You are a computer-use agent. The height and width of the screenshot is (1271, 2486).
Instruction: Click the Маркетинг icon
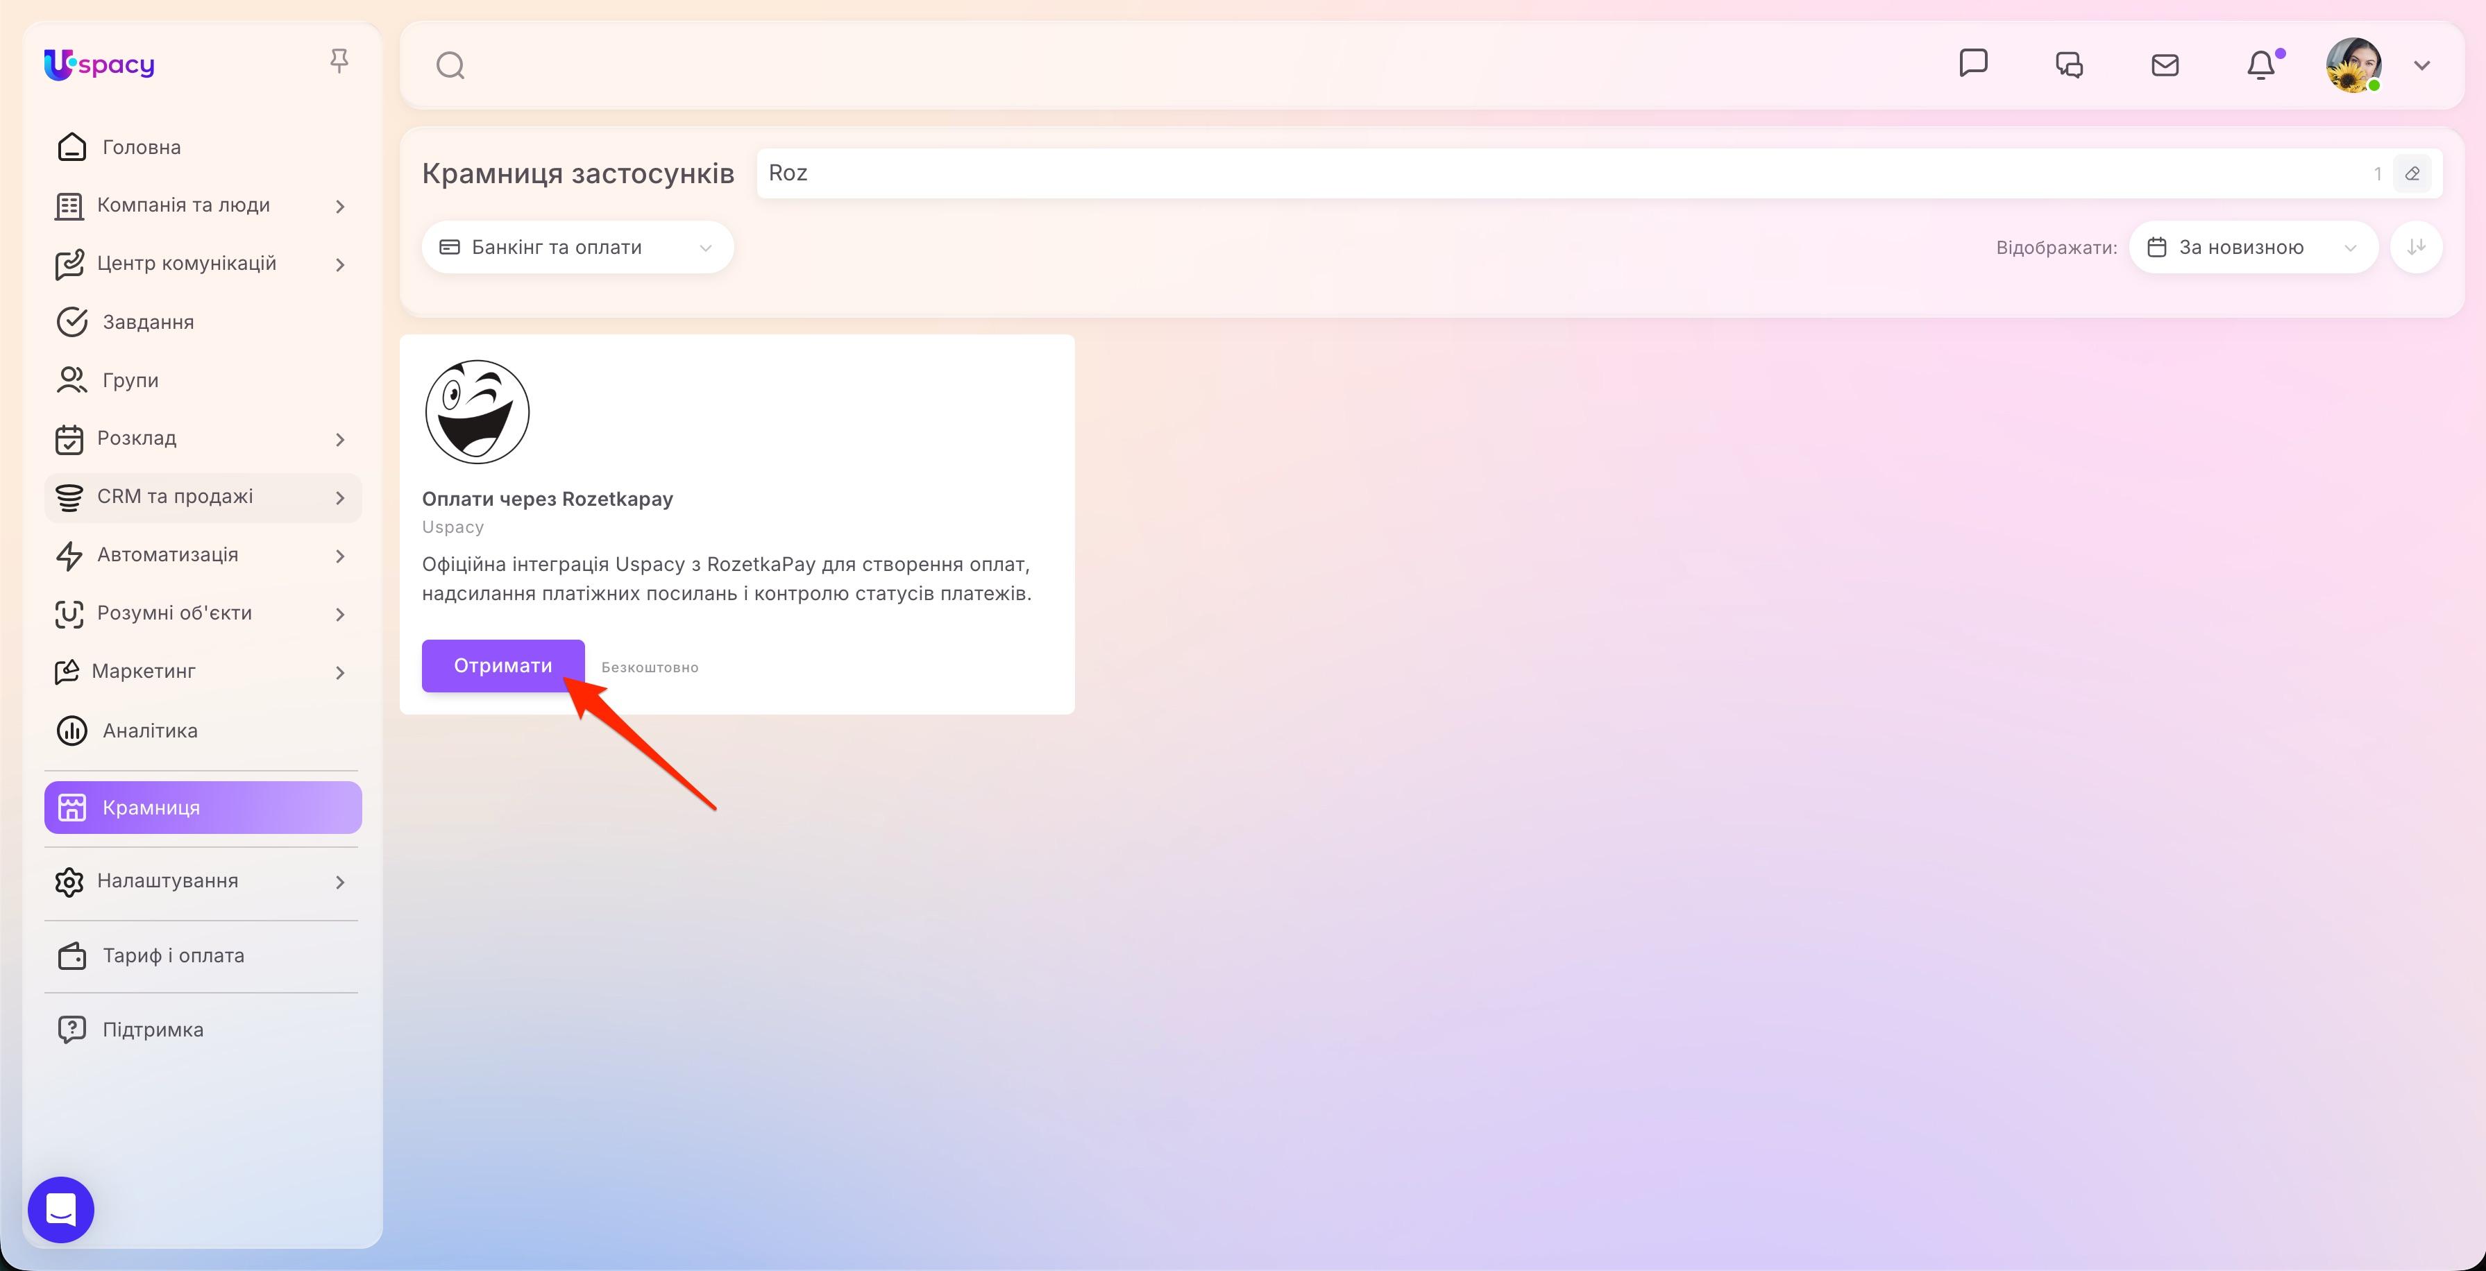tap(67, 673)
